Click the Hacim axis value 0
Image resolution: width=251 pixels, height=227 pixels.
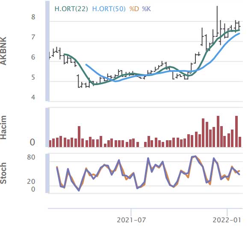pyautogui.click(x=32, y=142)
